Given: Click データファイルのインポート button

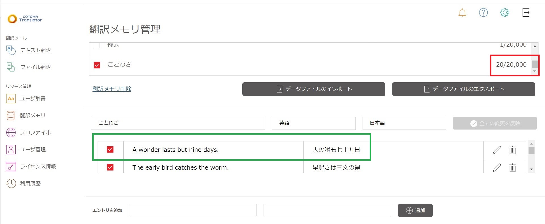Looking at the screenshot, I should pos(313,89).
